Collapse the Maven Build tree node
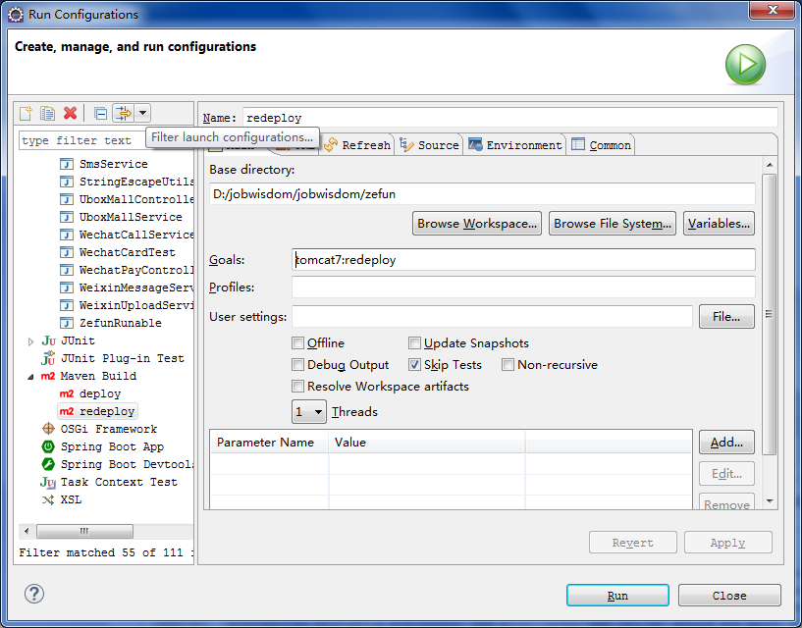 click(30, 376)
